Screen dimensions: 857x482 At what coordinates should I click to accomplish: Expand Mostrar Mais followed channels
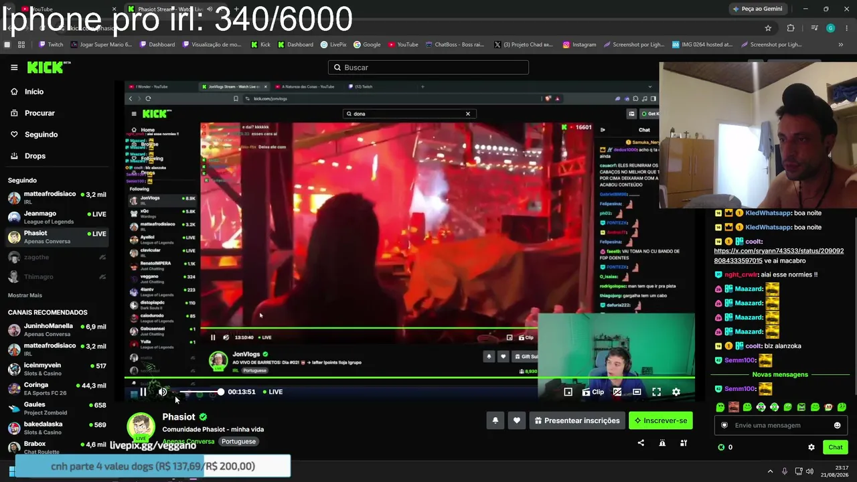[25, 295]
